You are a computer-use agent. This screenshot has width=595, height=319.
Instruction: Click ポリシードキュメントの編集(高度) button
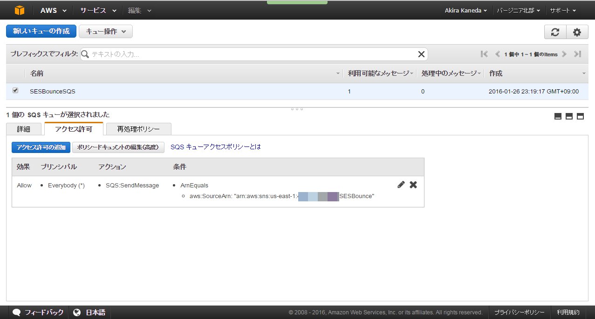[118, 147]
